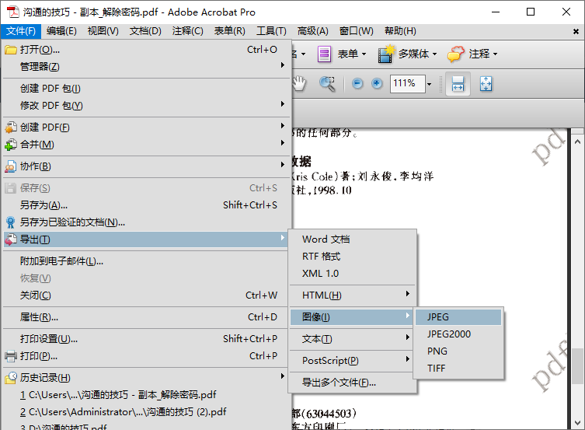Image resolution: width=585 pixels, height=430 pixels.
Task: Expand the 创建 PDF(F) submenu
Action: click(283, 126)
